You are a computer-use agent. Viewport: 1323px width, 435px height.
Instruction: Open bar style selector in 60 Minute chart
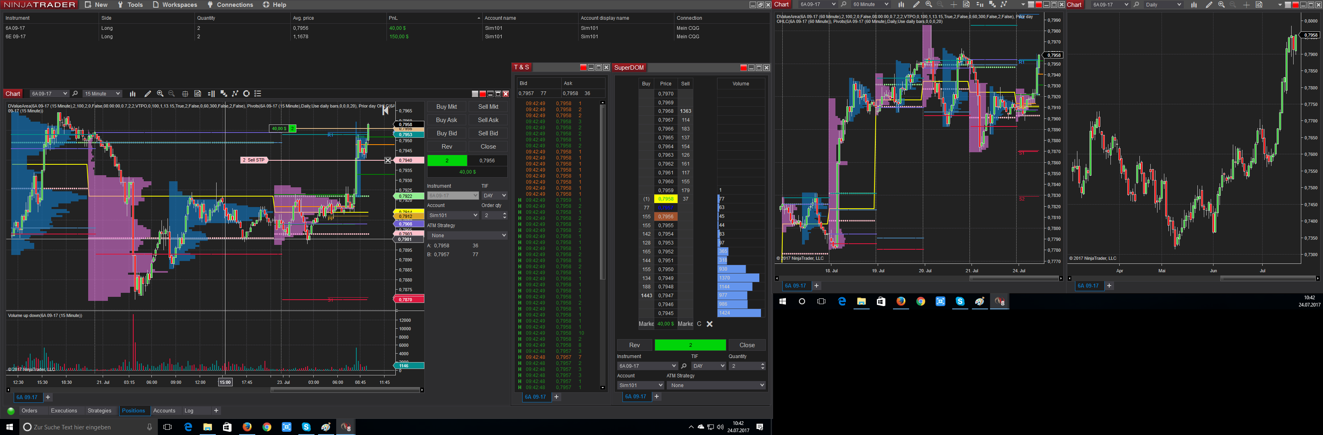[x=901, y=4]
